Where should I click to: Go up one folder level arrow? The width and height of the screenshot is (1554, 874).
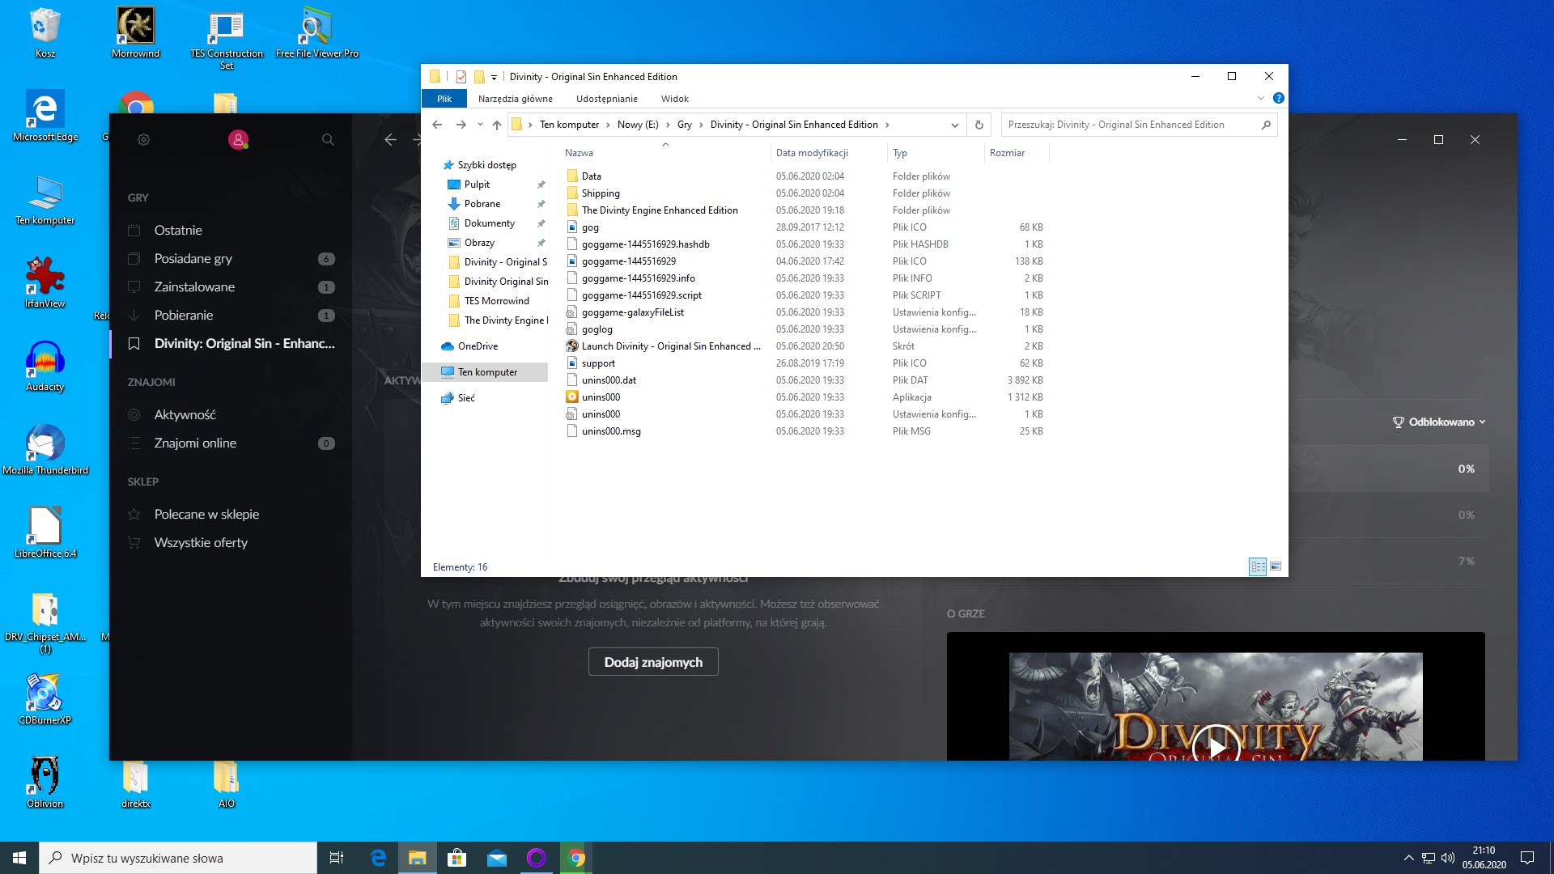497,125
